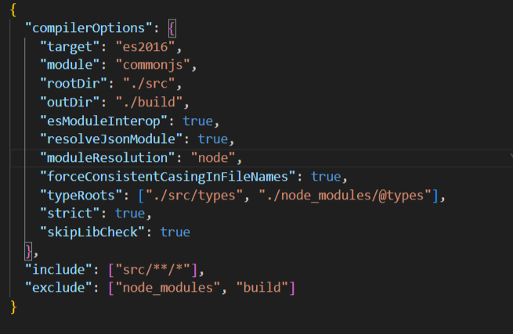Click the "forceConsistentCasingInFileNames" key
This screenshot has height=334, width=513.
[168, 177]
